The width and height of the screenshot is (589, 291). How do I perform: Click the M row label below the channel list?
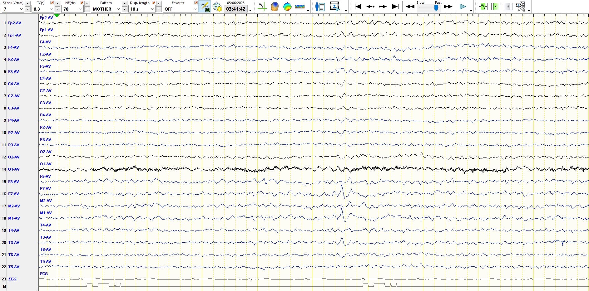pos(4,286)
